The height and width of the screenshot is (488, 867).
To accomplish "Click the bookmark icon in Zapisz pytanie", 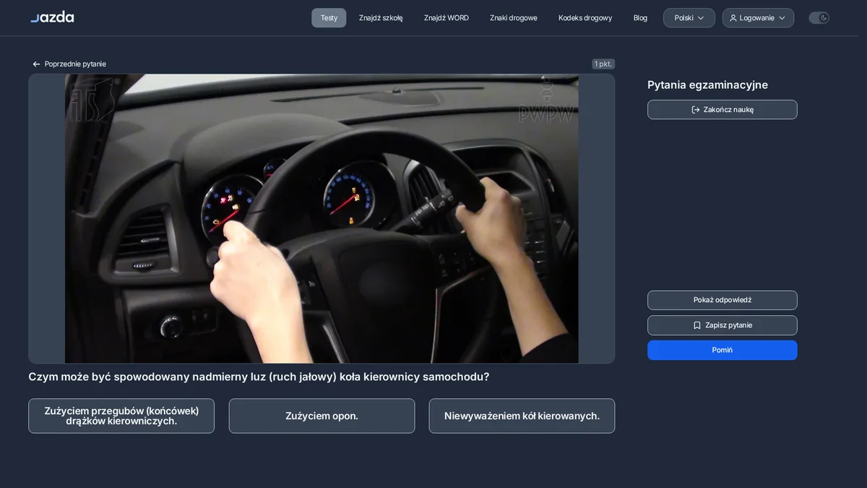I will (697, 325).
